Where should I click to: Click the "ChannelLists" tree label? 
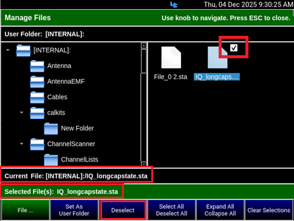pyautogui.click(x=80, y=160)
